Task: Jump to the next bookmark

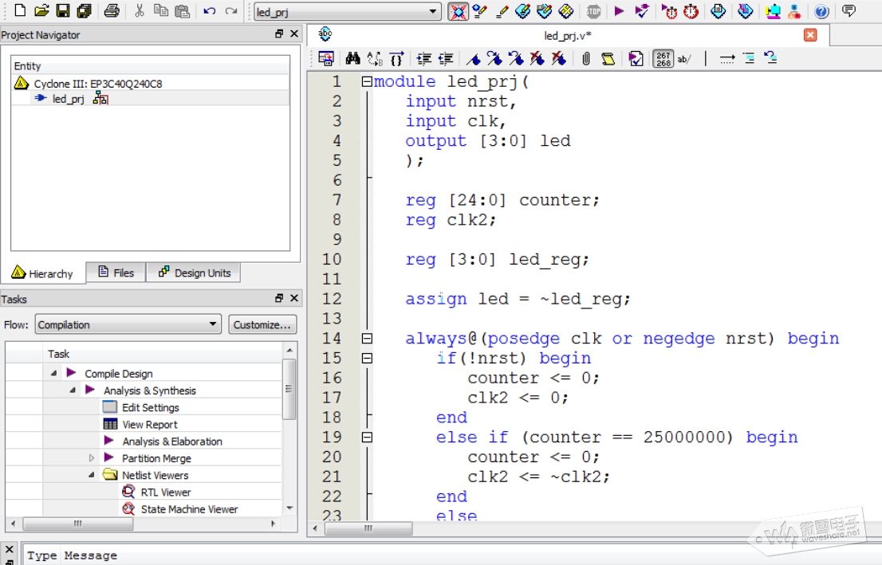Action: pos(494,58)
